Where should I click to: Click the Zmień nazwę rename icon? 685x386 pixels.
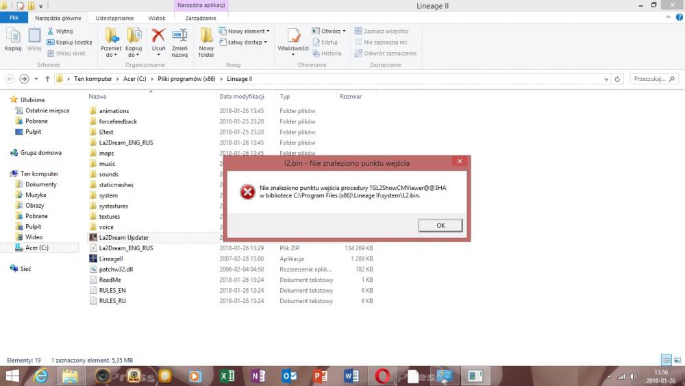coord(179,40)
